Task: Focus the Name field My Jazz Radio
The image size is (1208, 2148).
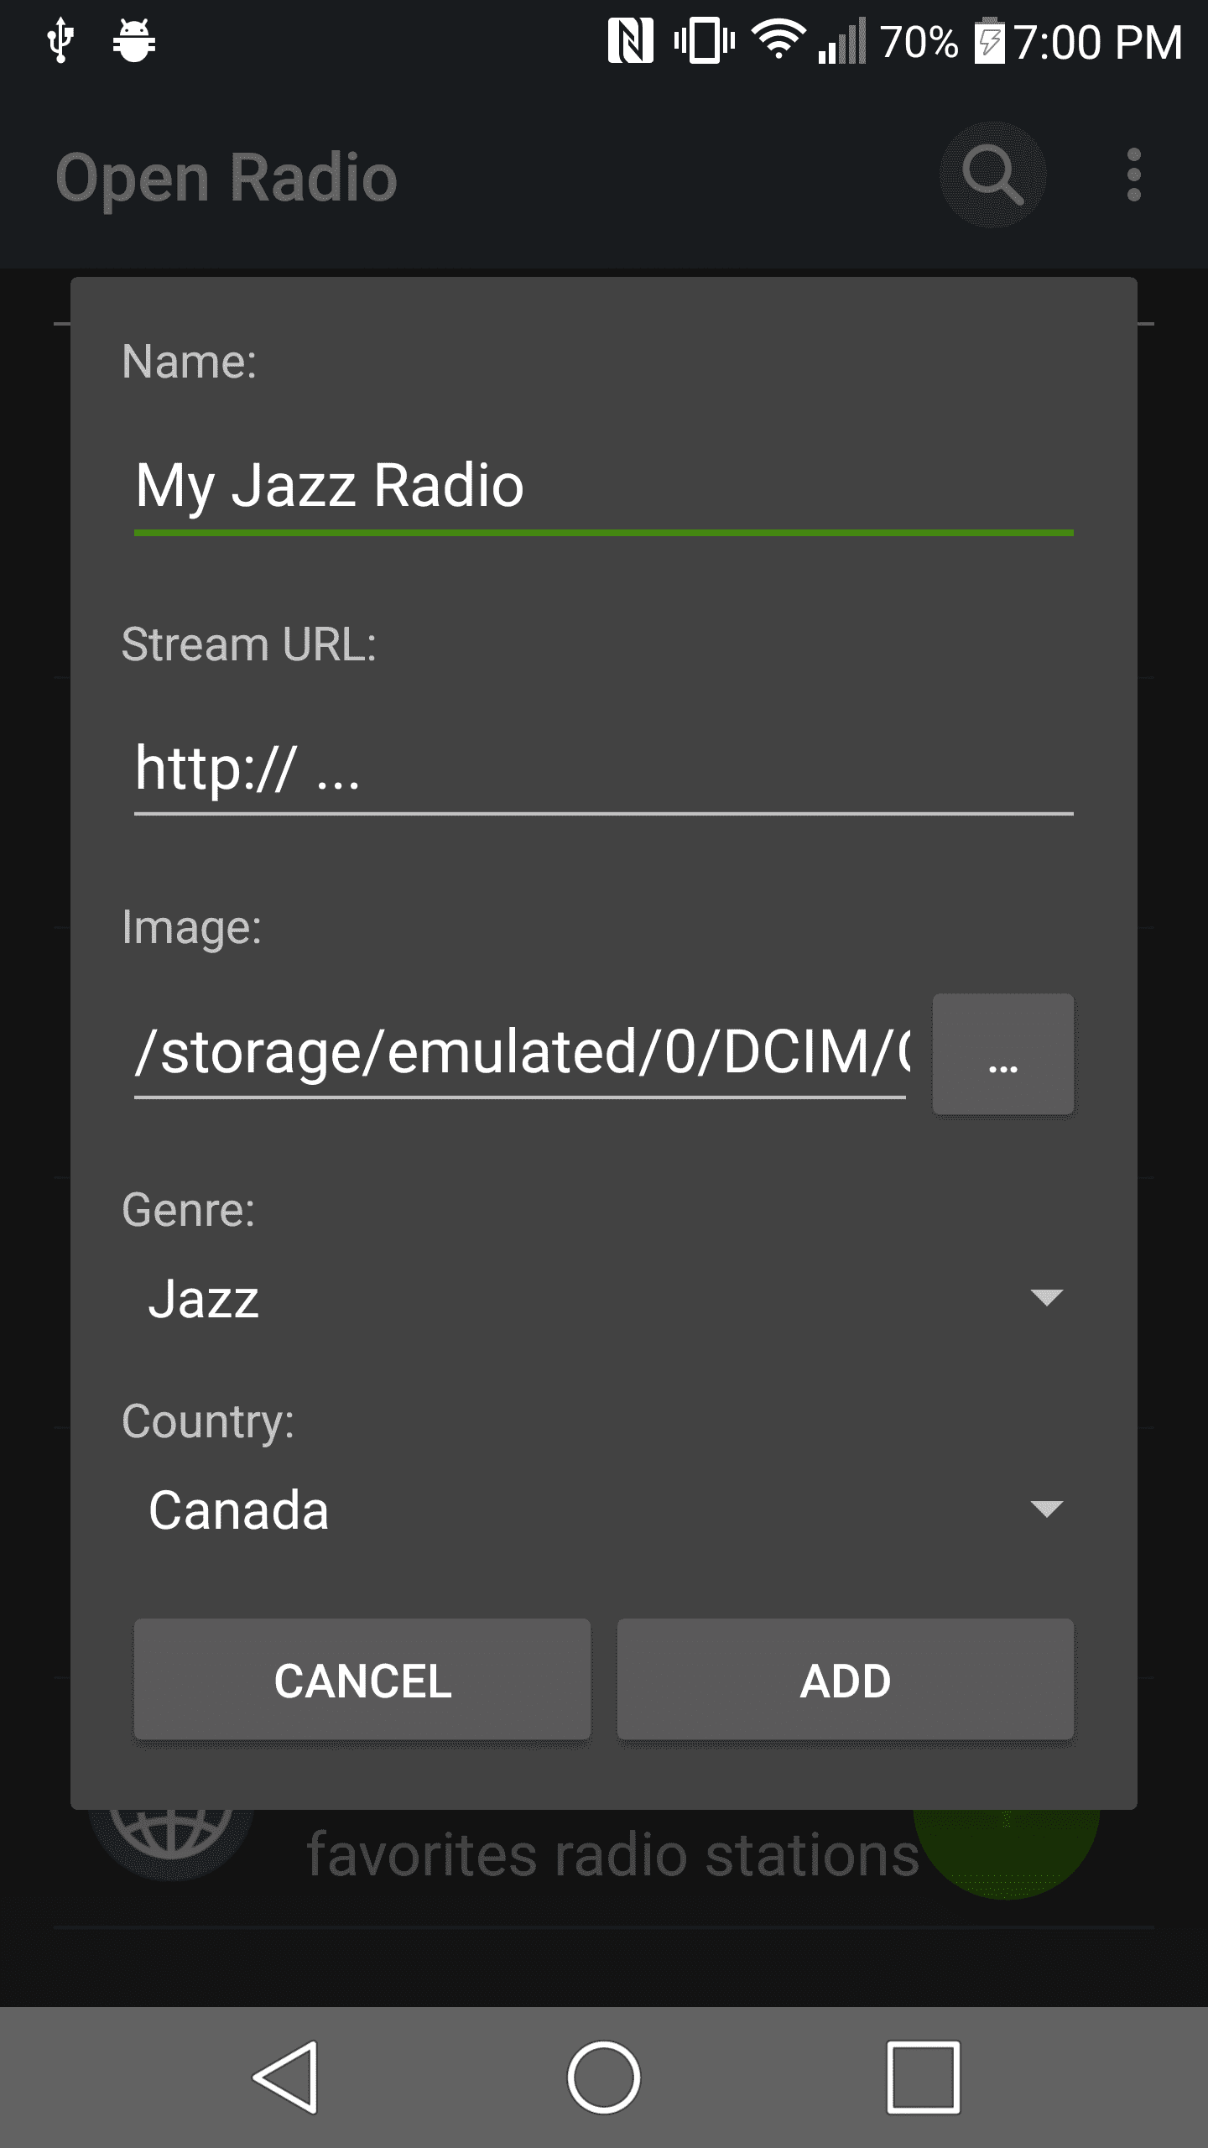Action: click(602, 487)
